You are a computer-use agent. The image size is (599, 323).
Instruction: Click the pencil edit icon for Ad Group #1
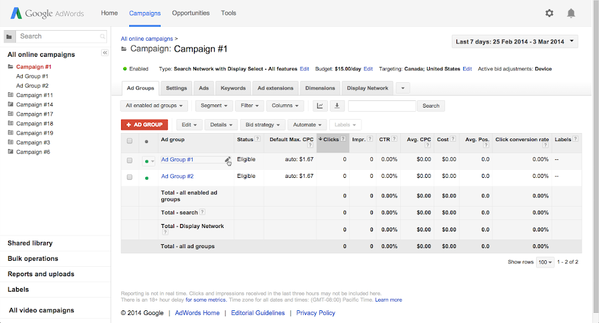point(228,159)
